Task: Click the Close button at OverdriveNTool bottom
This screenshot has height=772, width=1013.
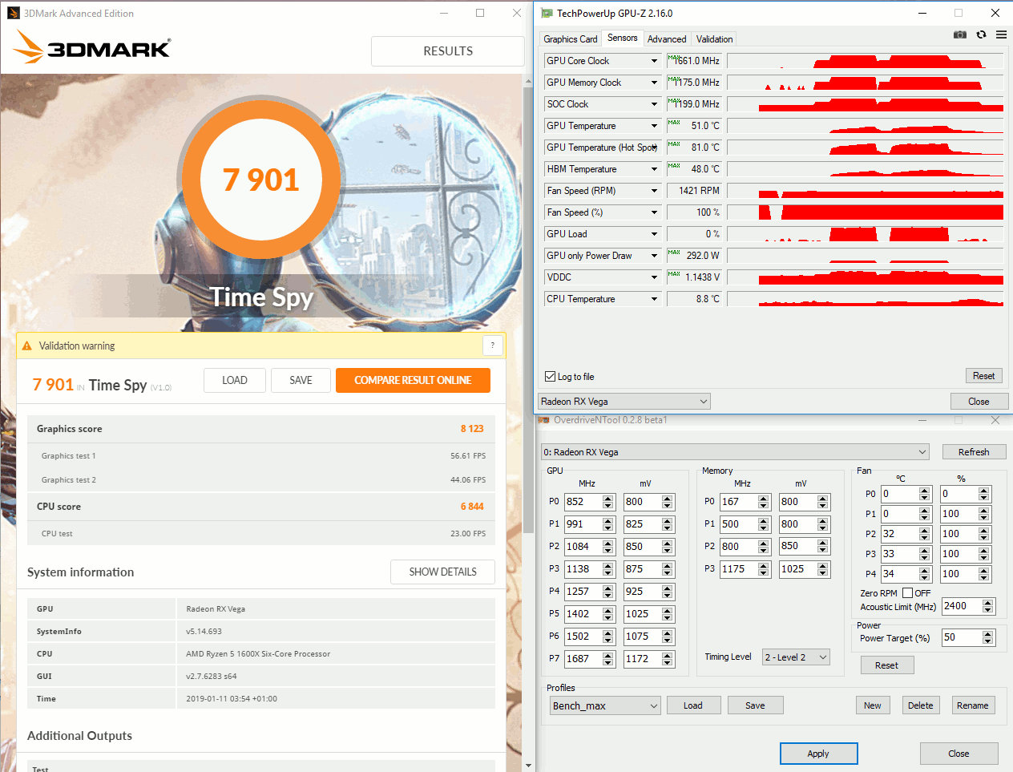Action: coord(959,754)
